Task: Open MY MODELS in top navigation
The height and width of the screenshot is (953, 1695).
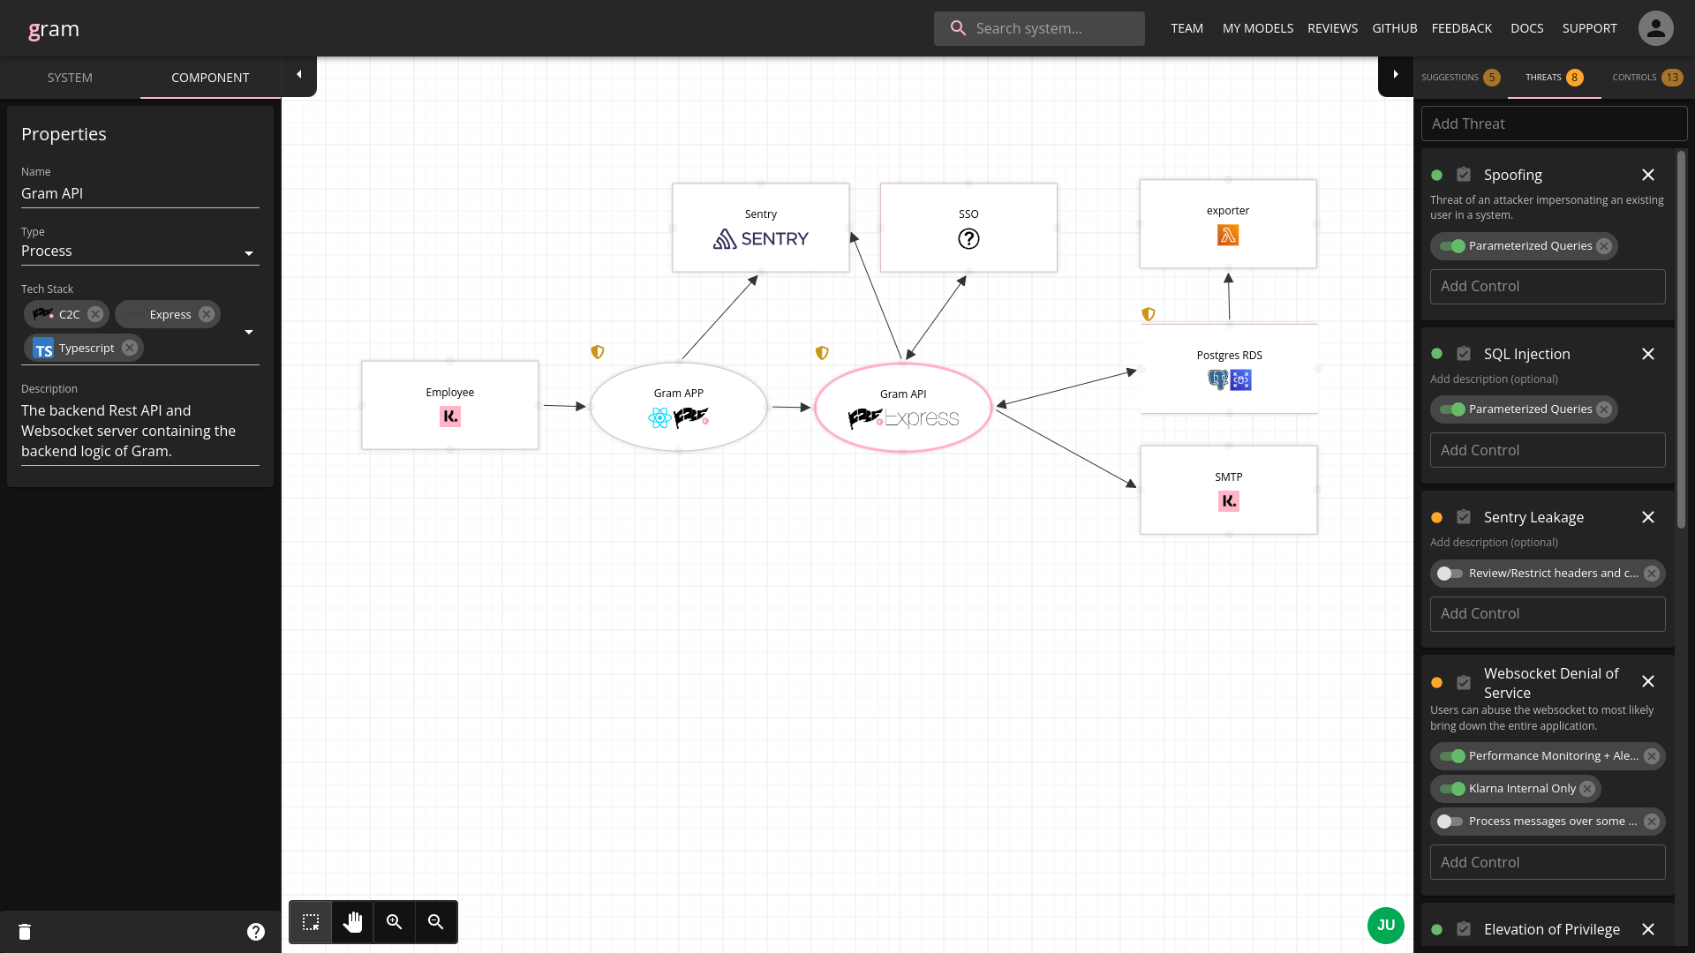Action: tap(1257, 28)
